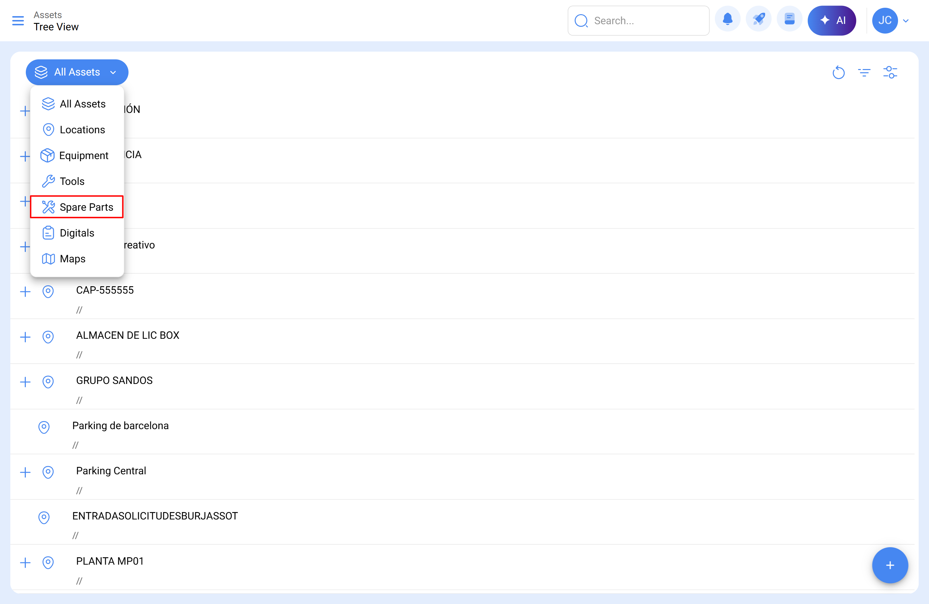
Task: Select the PLANTA MP01 tree item
Action: click(x=110, y=561)
